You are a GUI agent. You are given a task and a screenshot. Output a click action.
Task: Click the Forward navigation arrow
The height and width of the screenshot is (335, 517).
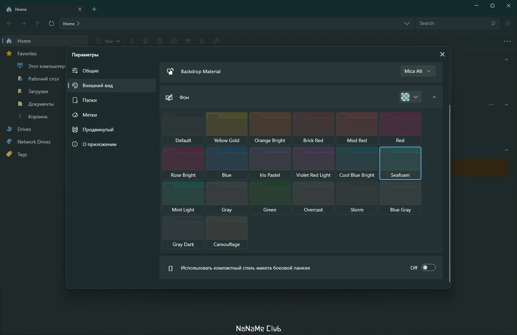click(x=23, y=24)
